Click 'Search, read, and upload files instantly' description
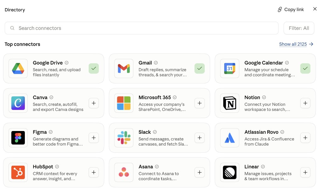 [x=57, y=72]
